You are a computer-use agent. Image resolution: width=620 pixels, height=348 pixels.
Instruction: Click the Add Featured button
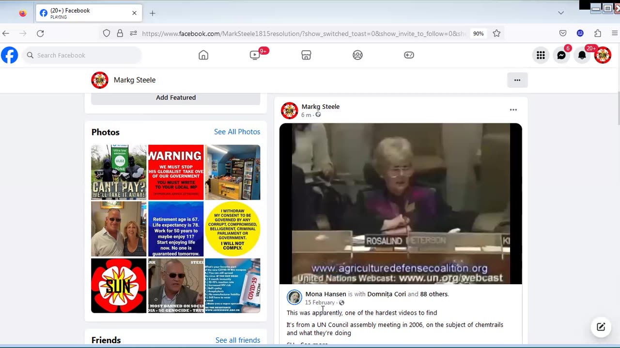176,98
